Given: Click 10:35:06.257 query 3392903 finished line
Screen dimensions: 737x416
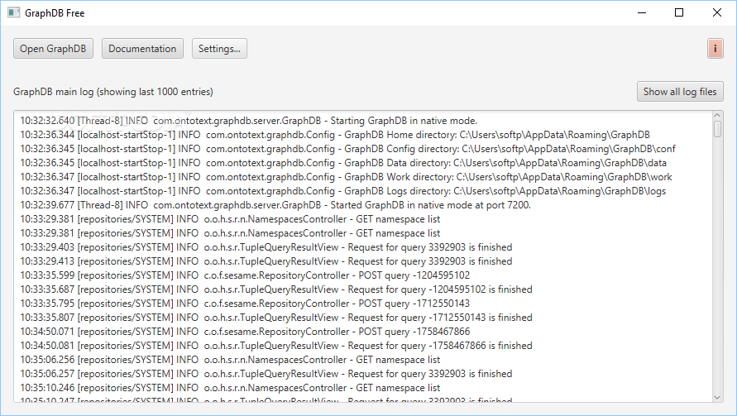Looking at the screenshot, I should coord(266,374).
